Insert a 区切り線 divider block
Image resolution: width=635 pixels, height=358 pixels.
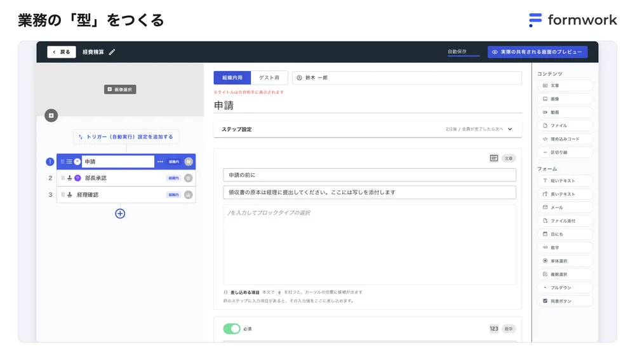click(x=565, y=152)
